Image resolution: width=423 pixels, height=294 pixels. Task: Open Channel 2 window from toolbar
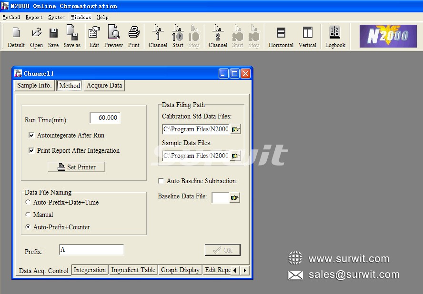[x=218, y=37]
